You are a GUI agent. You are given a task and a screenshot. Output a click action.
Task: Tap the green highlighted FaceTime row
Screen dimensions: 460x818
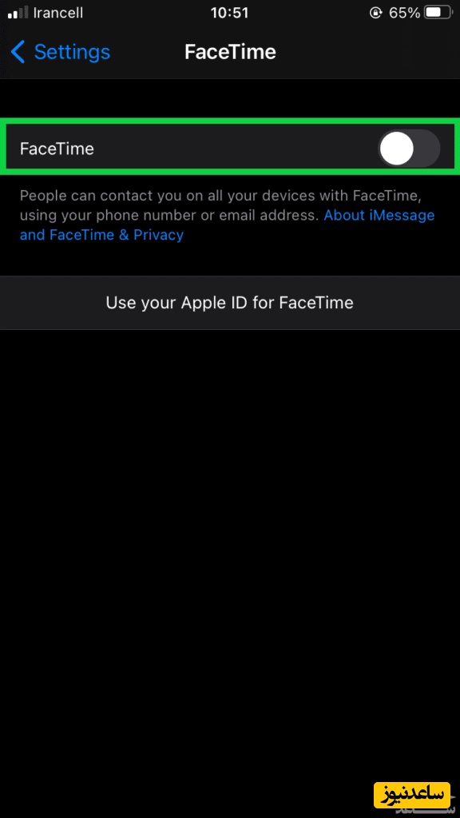tap(230, 148)
